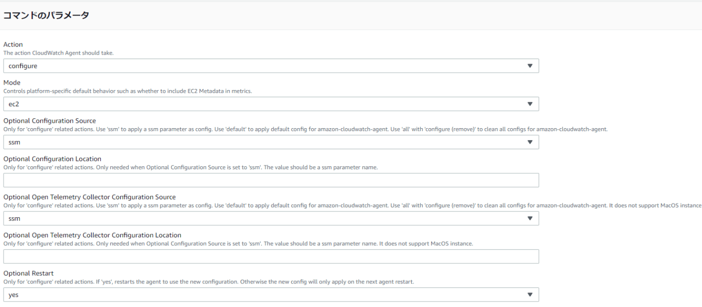Open the Optional Restart dropdown showing yes
Viewport: 702px width, 307px height.
[271, 294]
